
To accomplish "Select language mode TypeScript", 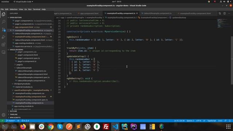I will click(212, 121).
